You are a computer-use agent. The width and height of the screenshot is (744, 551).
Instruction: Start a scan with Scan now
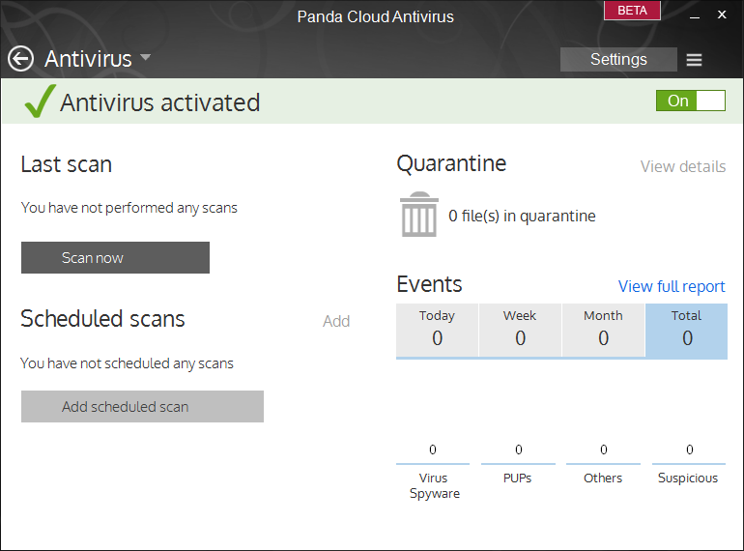click(115, 258)
